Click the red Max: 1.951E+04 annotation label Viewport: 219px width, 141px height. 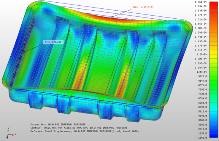[143, 7]
